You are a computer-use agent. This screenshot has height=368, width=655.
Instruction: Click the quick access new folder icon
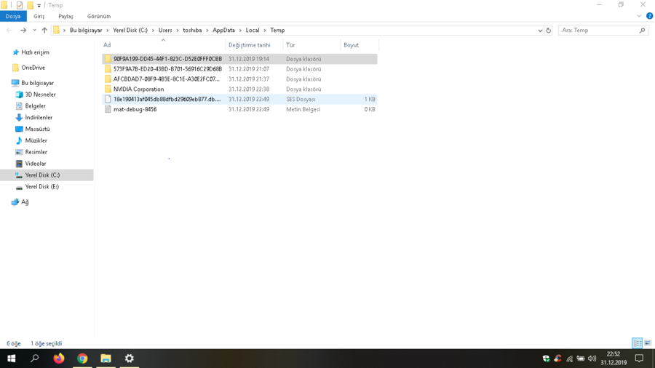[30, 5]
